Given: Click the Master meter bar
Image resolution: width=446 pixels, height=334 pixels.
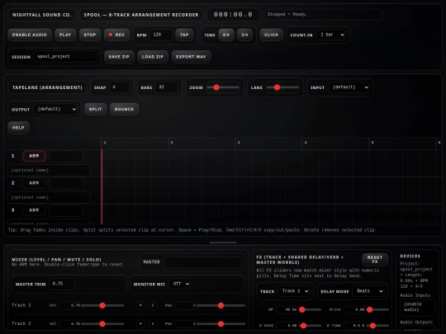Looking at the screenshot, I should [202, 262].
